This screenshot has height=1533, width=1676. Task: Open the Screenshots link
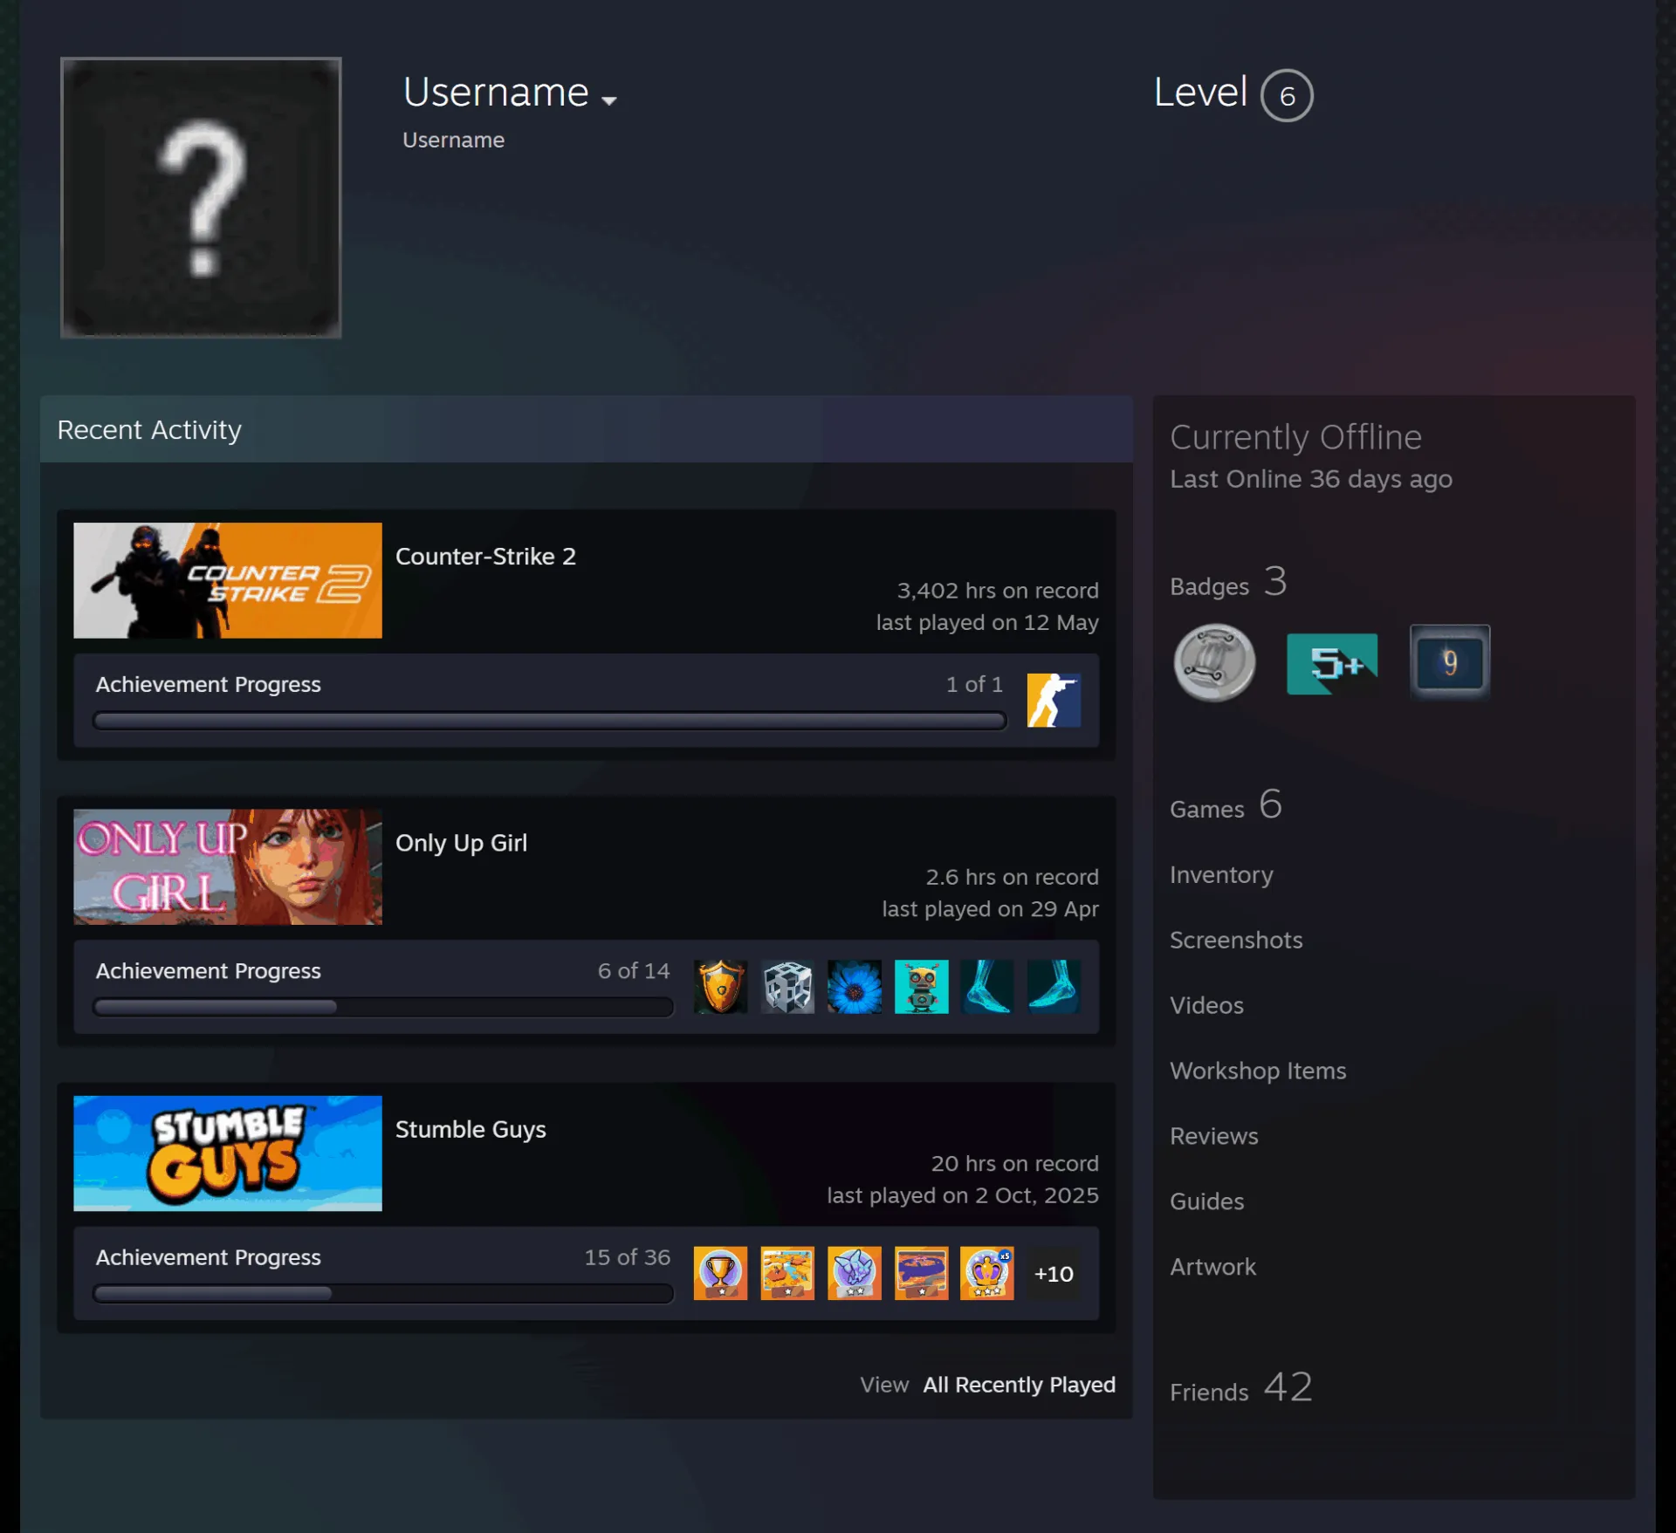click(x=1236, y=940)
